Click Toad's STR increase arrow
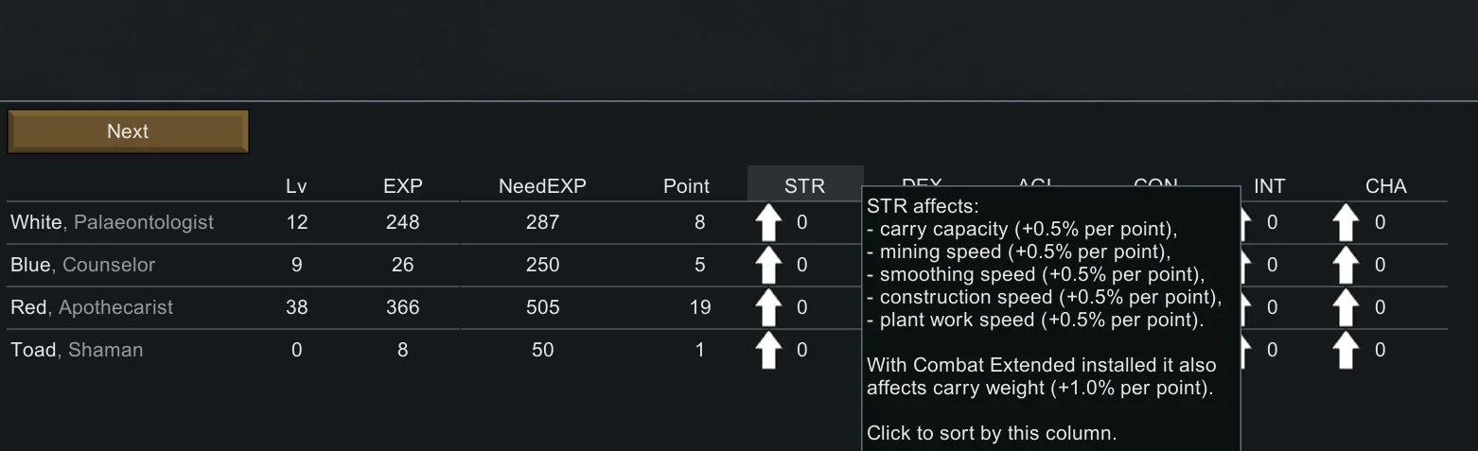 click(768, 351)
